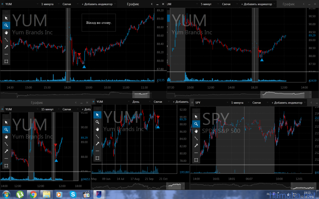The height and width of the screenshot is (199, 319).
Task: Click the overview navigator slider under 1-minute YUM chart
Action: (141, 94)
